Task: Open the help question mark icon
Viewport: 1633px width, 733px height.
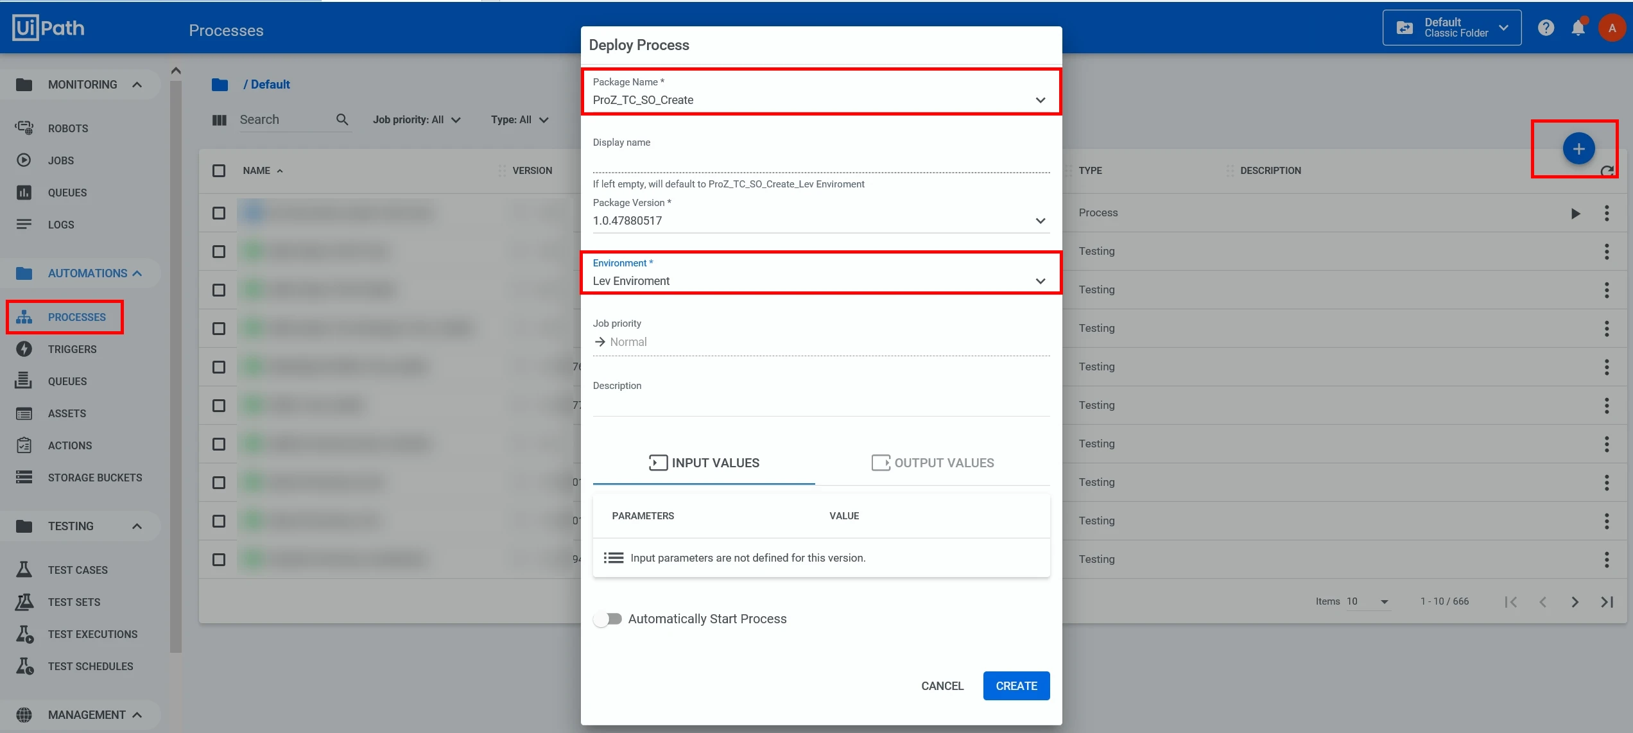Action: [x=1546, y=28]
